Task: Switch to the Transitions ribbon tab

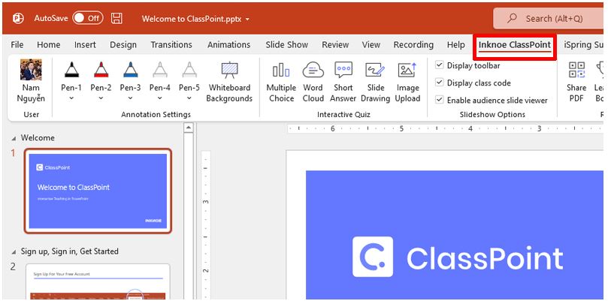Action: pos(171,45)
